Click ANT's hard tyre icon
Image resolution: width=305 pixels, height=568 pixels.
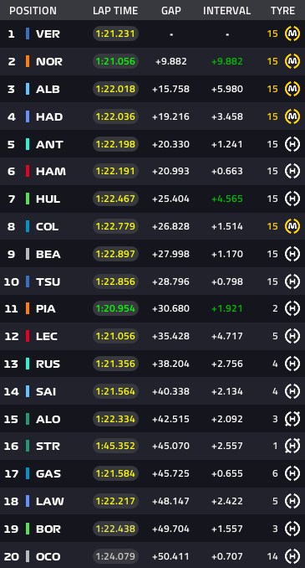(x=292, y=144)
